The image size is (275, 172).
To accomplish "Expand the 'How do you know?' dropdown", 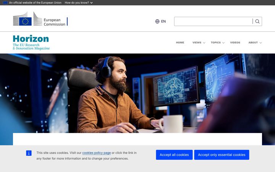I will (79, 3).
